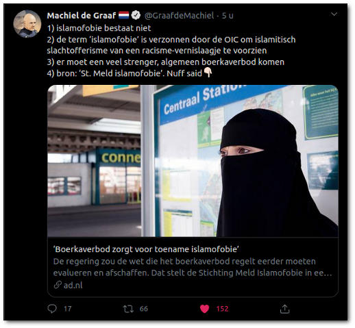Click the '5 u' tweet timestamp

228,16
